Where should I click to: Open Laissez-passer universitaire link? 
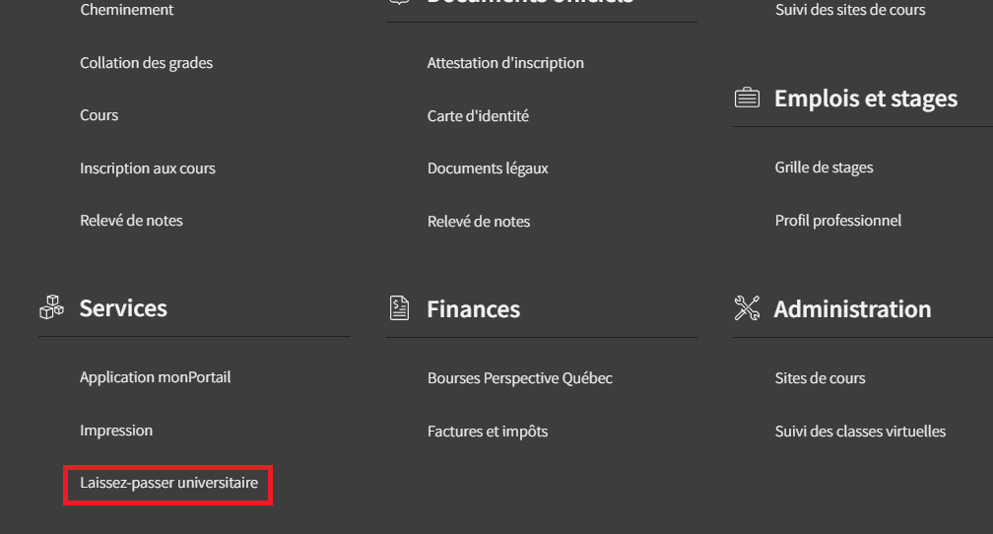[169, 483]
